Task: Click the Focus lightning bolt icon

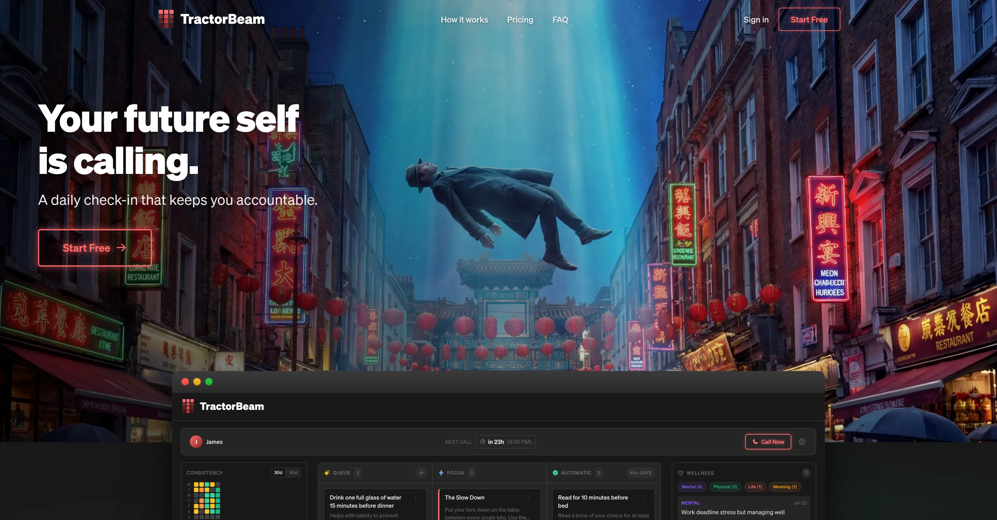Action: pyautogui.click(x=441, y=473)
